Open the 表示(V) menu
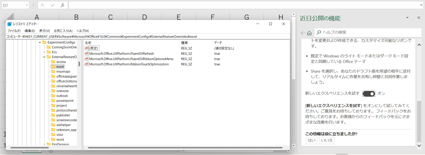Image resolution: width=425 pixels, height=155 pixels. [x=45, y=31]
